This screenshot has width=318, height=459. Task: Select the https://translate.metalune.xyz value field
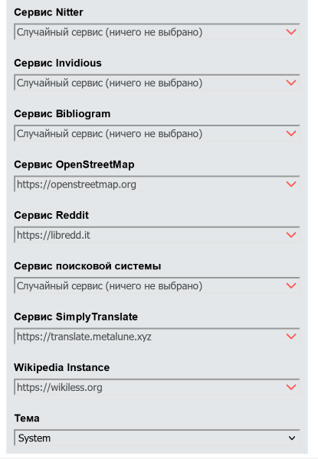157,336
